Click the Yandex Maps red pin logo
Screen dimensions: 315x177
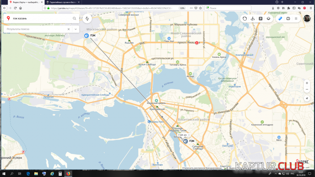coord(8,18)
